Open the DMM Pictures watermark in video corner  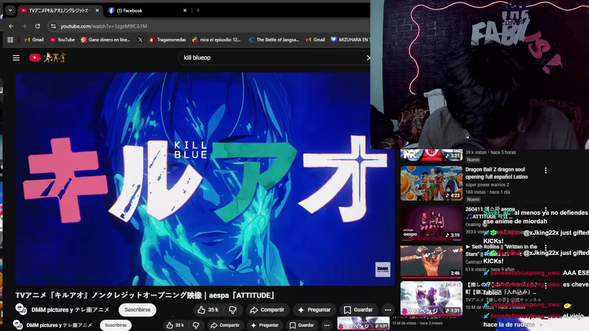tap(383, 269)
